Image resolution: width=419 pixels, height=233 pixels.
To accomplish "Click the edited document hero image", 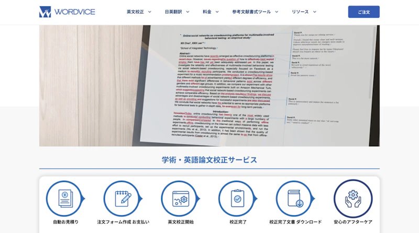I will (x=209, y=86).
